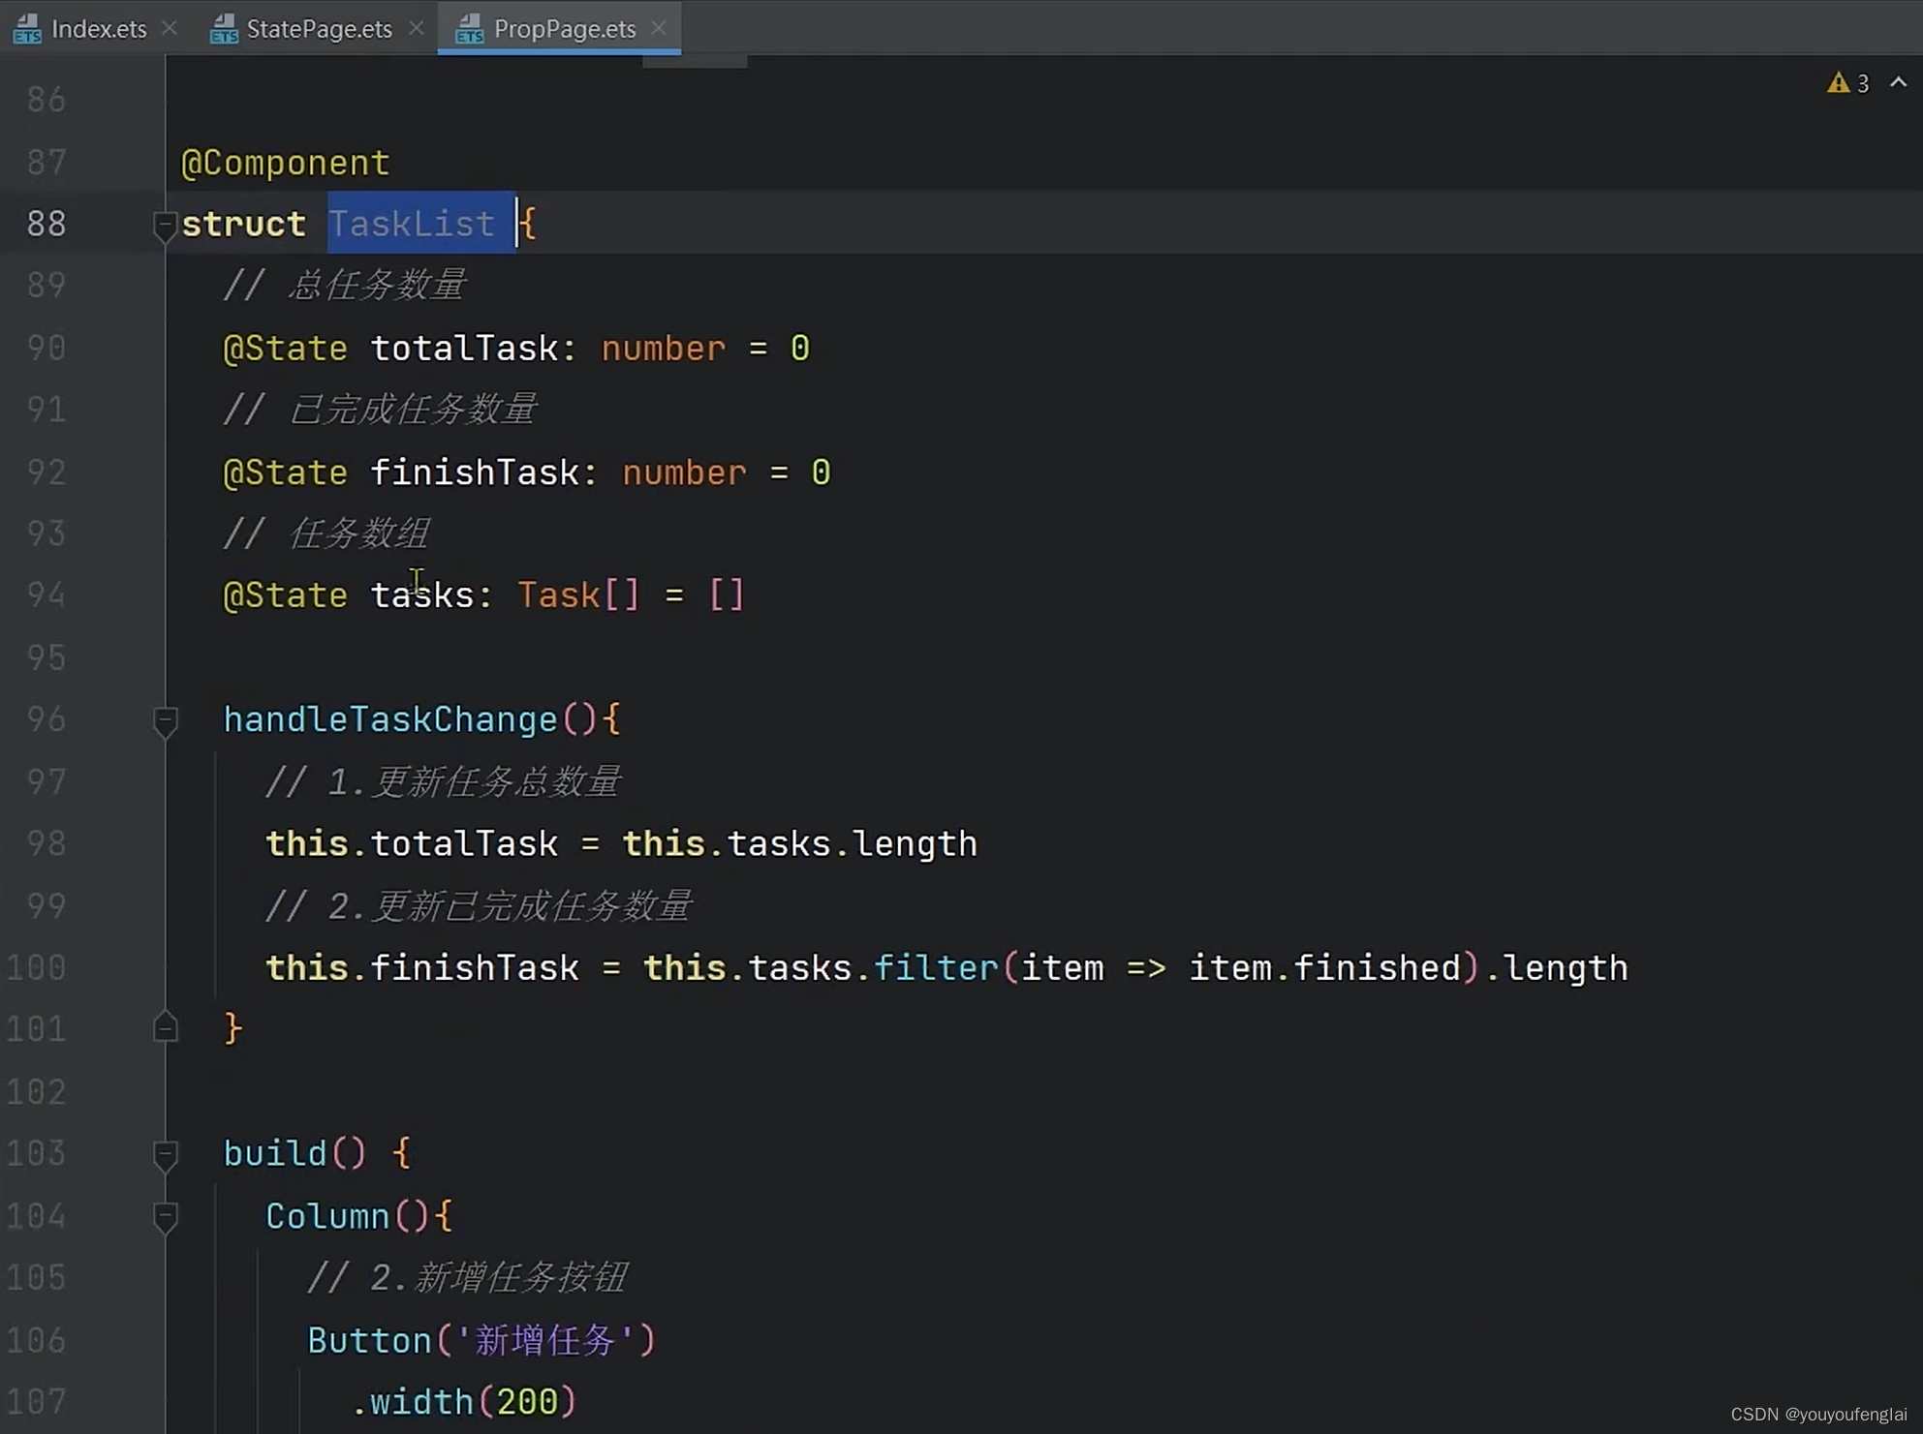The width and height of the screenshot is (1923, 1434).
Task: Click the Column() component call
Action: coord(347,1217)
